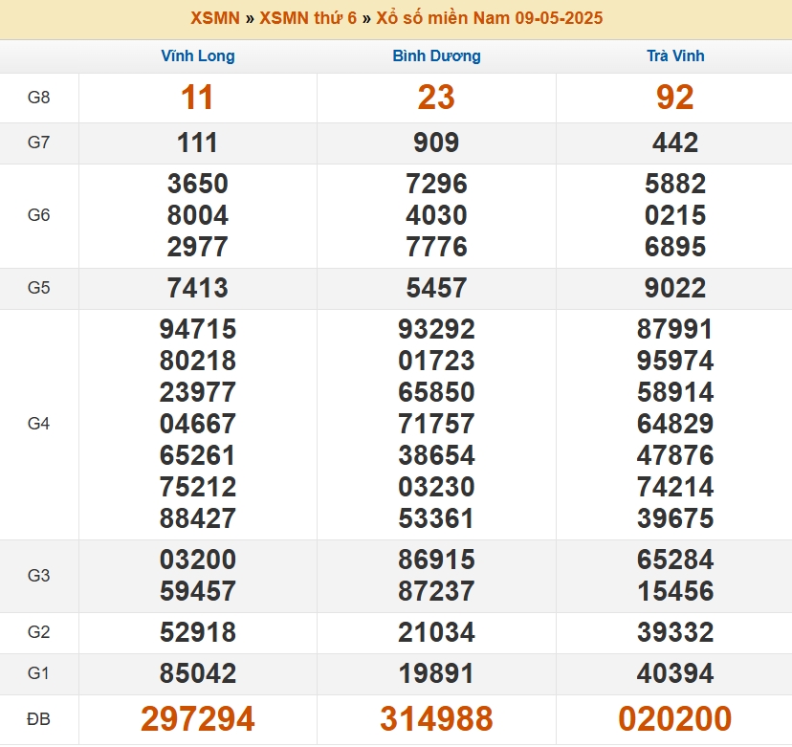Click G7 result 111
Viewport: 792px width, 747px height.
pos(197,143)
